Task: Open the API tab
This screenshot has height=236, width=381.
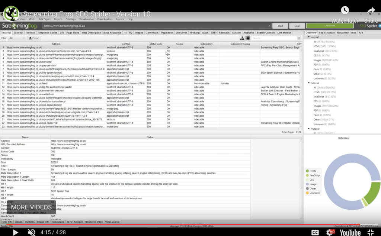Action: [x=361, y=33]
